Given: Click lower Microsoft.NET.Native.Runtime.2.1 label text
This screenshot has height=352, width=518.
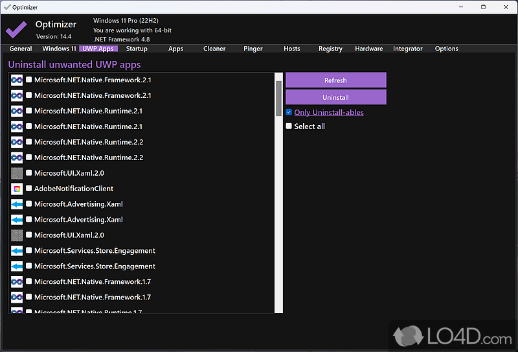Looking at the screenshot, I should point(88,126).
